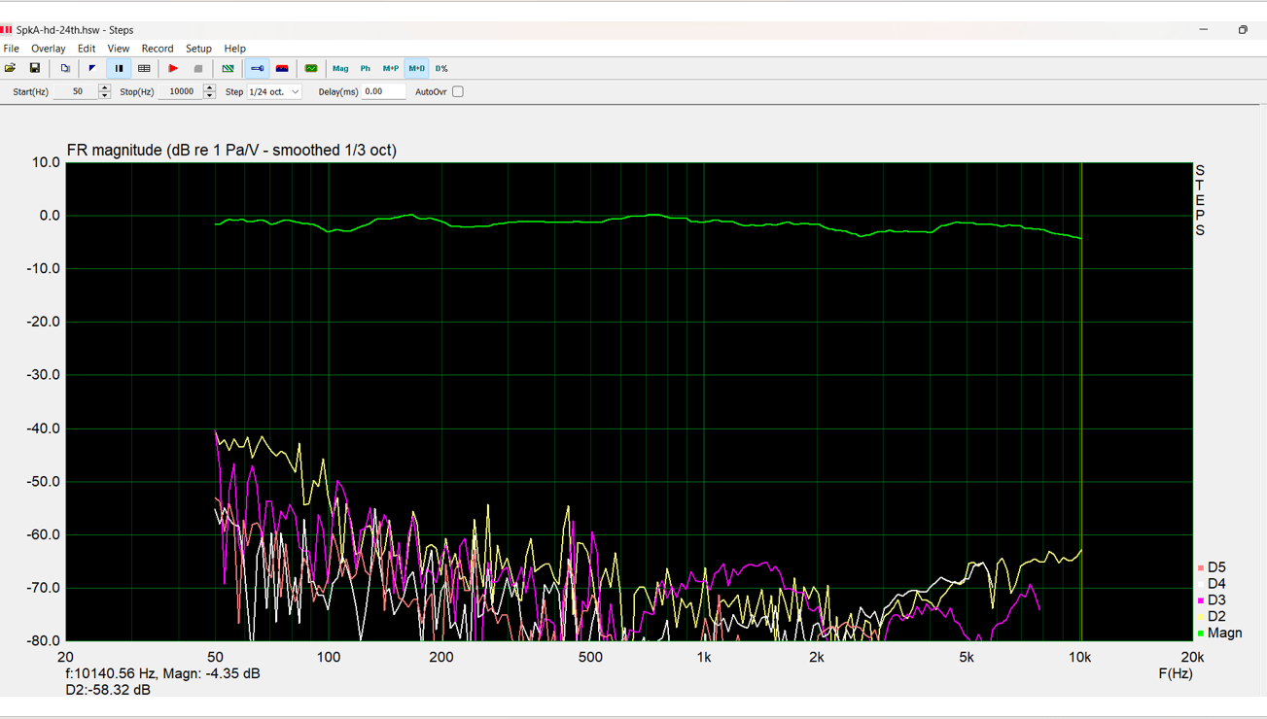
Task: Open the View menu
Action: point(118,49)
